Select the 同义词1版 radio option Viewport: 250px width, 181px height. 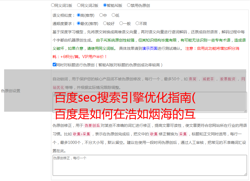coord(53,5)
